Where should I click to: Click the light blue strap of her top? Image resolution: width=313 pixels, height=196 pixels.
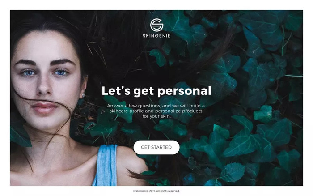(106, 165)
